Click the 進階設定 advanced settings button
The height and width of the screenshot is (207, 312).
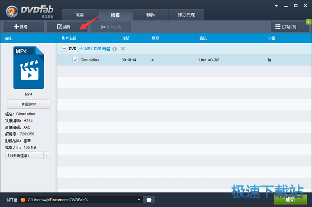28,104
